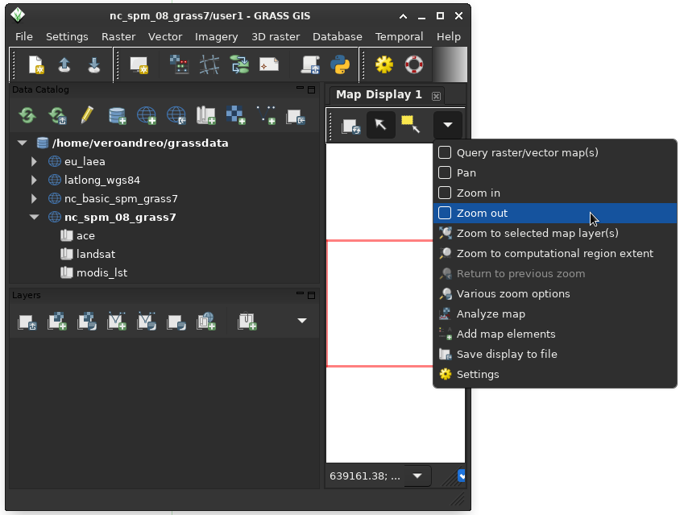Viewport: 684px width, 515px height.
Task: Select the ace mapset
Action: 85,235
